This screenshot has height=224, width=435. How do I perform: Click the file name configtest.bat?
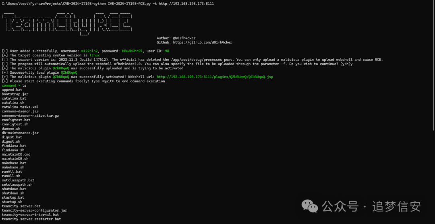[x=16, y=120]
